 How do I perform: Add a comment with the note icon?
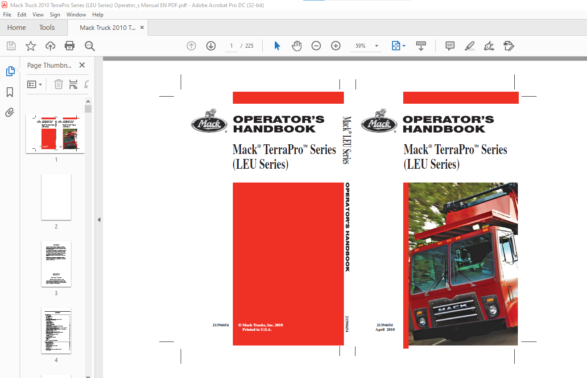[x=450, y=46]
